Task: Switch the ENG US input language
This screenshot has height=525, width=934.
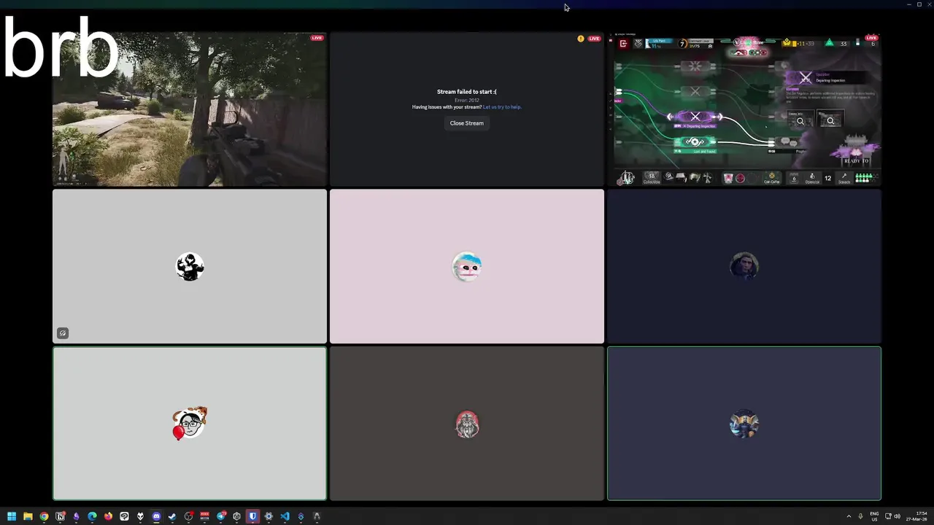Action: point(874,516)
